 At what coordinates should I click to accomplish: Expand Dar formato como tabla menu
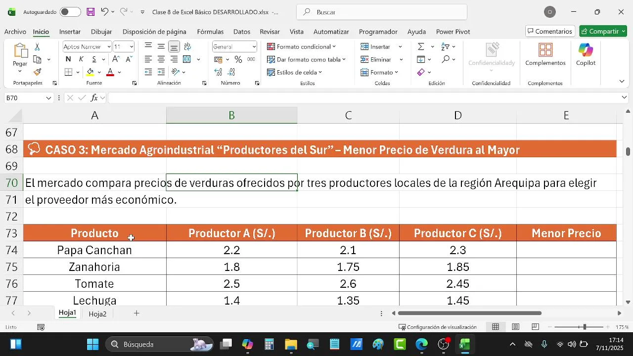click(x=306, y=59)
